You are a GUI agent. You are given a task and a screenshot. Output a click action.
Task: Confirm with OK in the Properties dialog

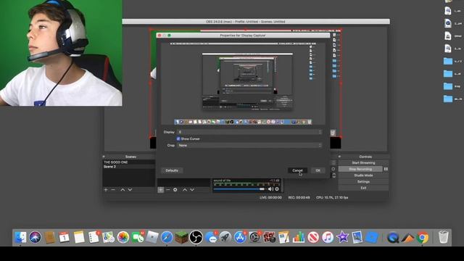pyautogui.click(x=318, y=170)
